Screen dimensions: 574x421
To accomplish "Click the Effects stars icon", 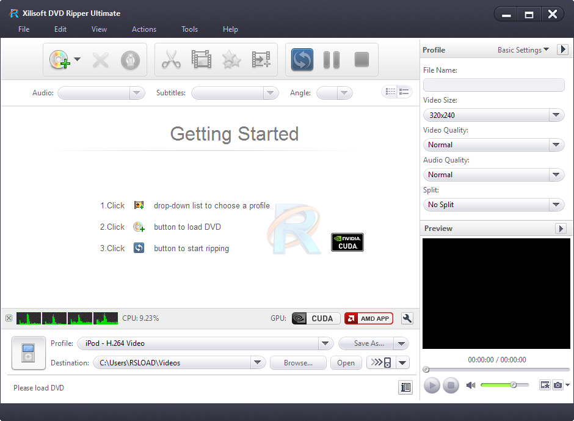I will coord(231,59).
